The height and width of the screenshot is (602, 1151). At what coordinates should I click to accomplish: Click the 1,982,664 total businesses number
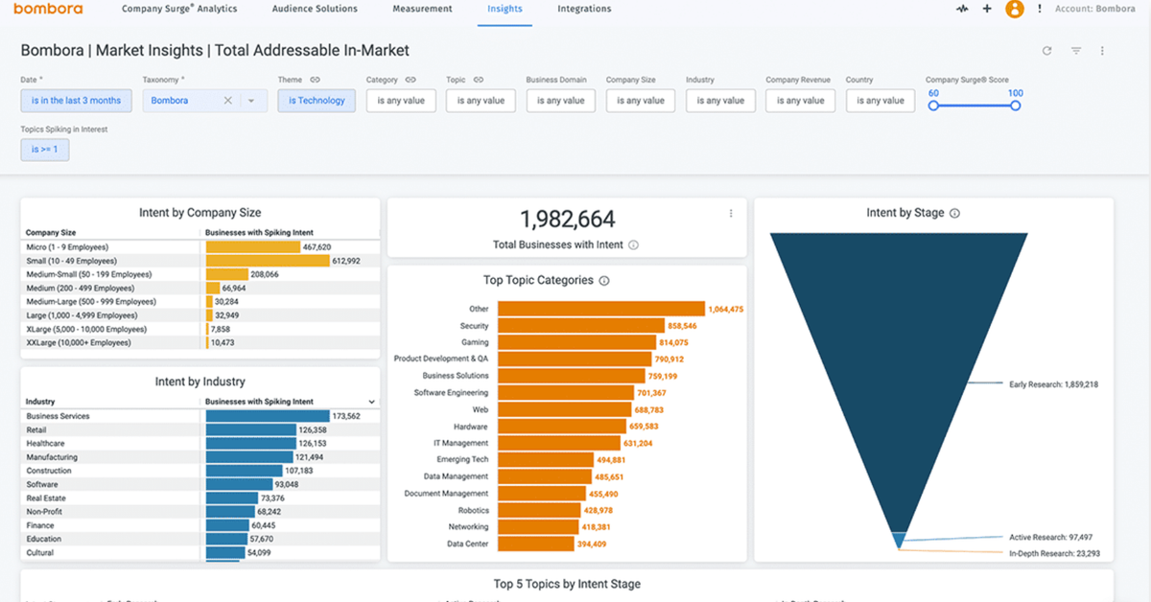click(568, 219)
